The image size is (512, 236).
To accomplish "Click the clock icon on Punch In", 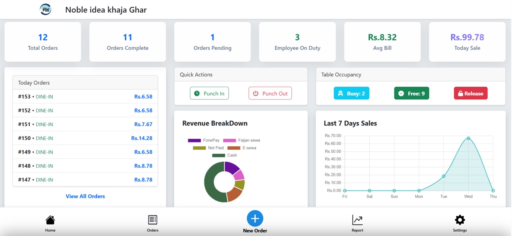I will click(197, 93).
